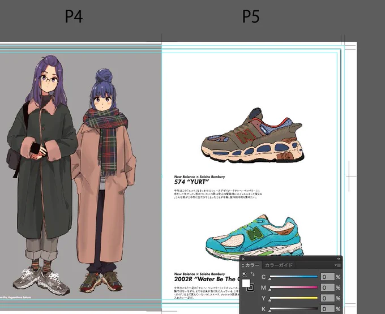Click the Japanese description under 2002R heading

pyautogui.click(x=207, y=293)
